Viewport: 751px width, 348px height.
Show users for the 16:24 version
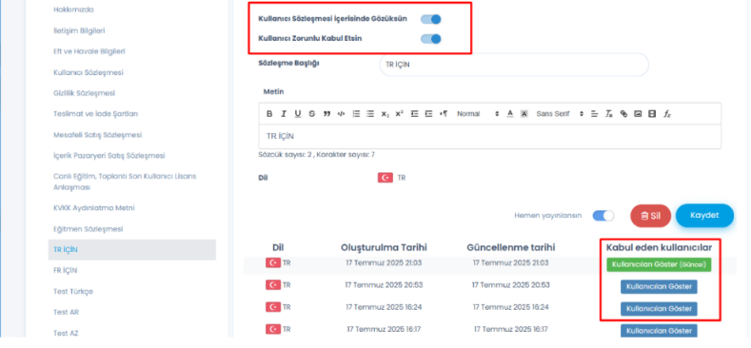point(659,309)
